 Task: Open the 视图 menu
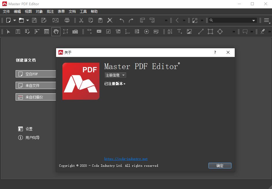tap(28, 12)
